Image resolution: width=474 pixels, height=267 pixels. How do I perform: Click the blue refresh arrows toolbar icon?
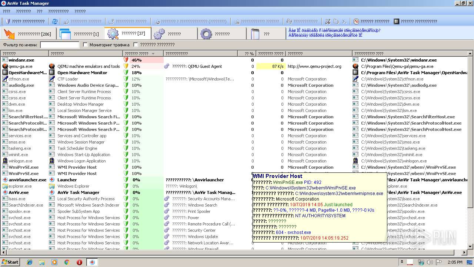pyautogui.click(x=55, y=22)
